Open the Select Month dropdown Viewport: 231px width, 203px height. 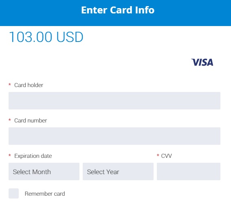pos(44,171)
